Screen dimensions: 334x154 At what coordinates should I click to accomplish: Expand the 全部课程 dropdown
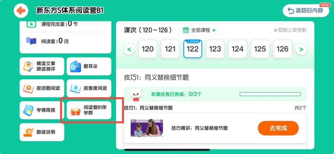click(198, 30)
